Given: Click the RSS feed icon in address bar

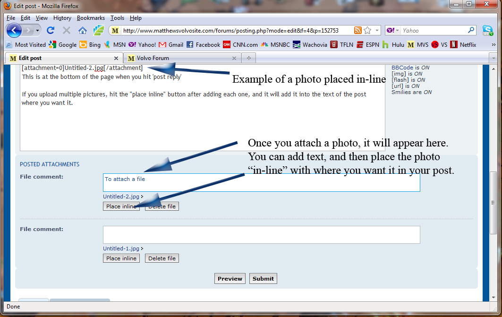Looking at the screenshot, I should 357,30.
